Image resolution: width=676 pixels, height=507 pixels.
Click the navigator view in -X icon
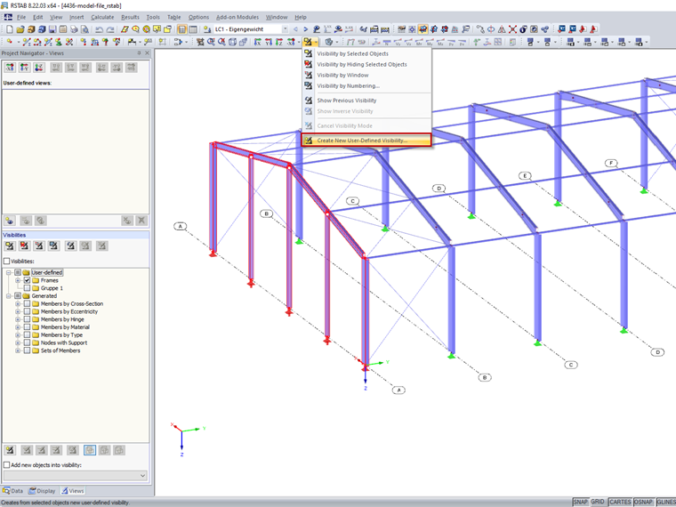pos(10,68)
